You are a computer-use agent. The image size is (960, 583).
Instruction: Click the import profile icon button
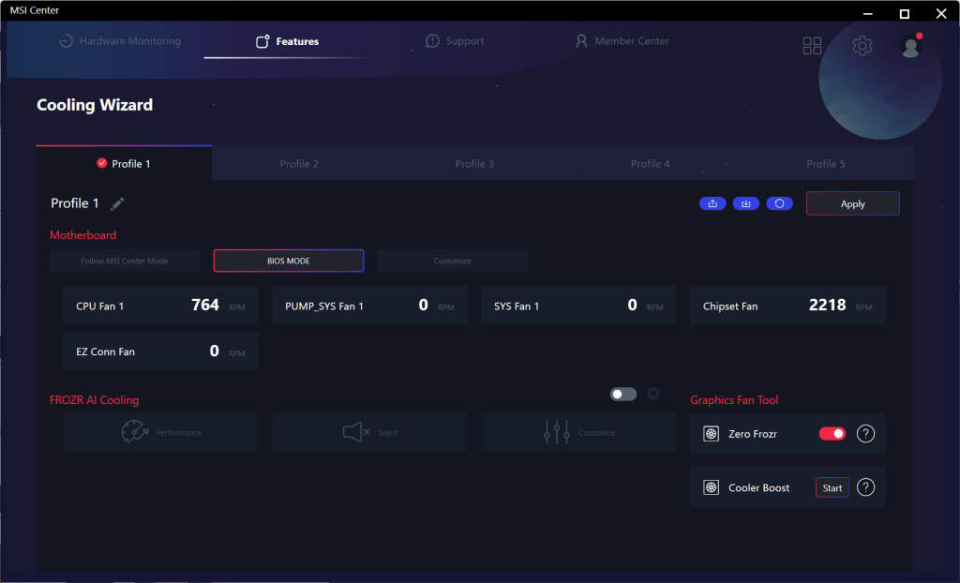click(746, 203)
